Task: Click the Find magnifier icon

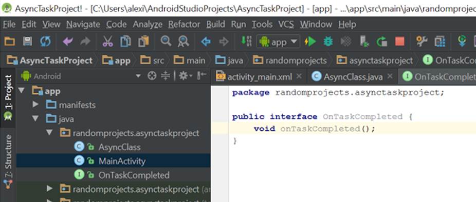Action: pos(166,41)
